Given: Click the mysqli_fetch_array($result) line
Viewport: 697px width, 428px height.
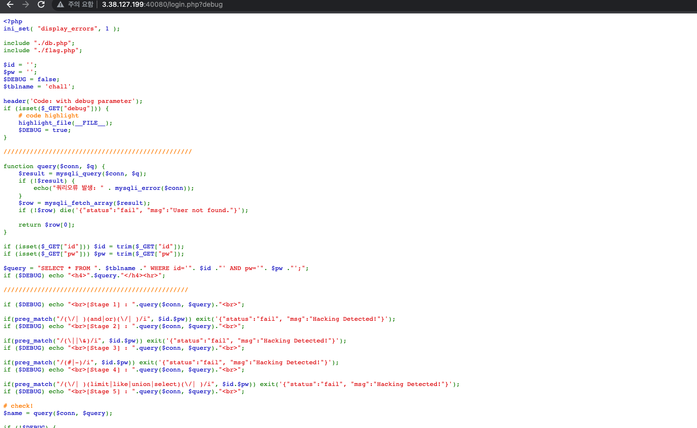Looking at the screenshot, I should tap(84, 203).
